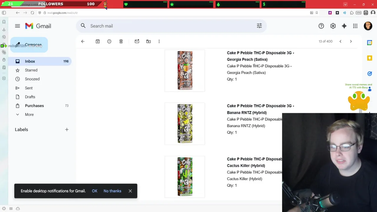Screen dimensions: 377x212
Task: Click the Gmail logo
Action: (x=38, y=26)
